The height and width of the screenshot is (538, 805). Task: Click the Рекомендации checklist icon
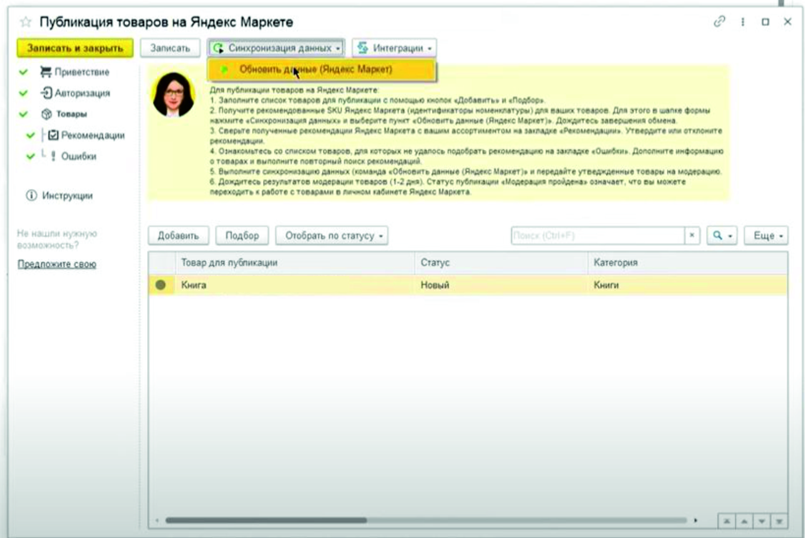(53, 135)
